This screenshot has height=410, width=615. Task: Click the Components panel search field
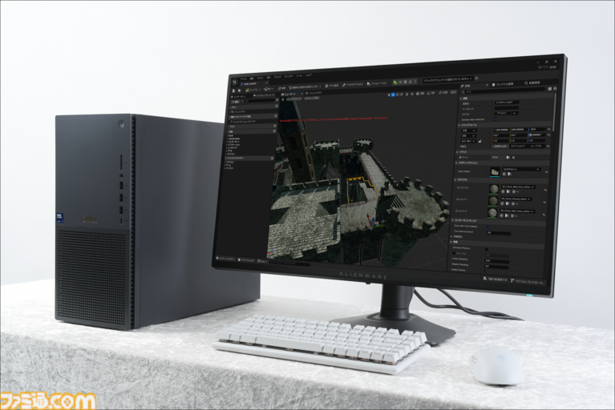click(x=259, y=101)
